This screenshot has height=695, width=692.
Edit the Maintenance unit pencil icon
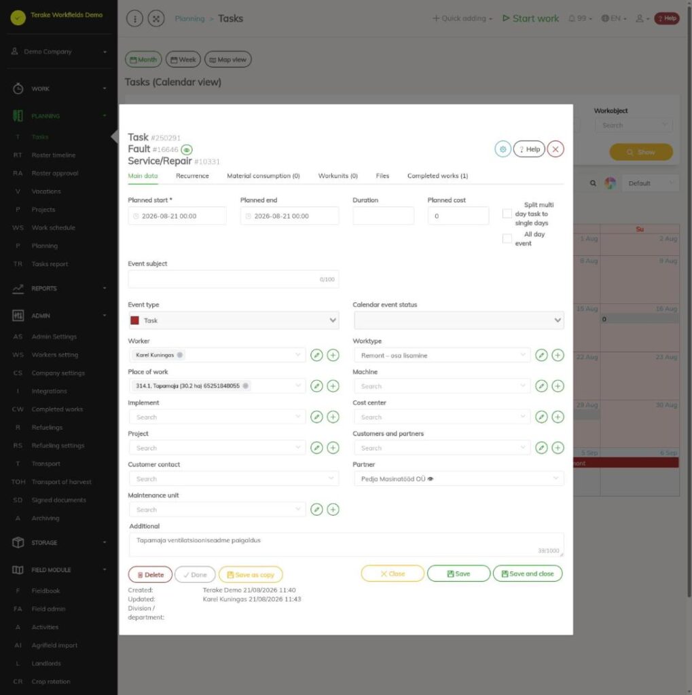click(316, 510)
